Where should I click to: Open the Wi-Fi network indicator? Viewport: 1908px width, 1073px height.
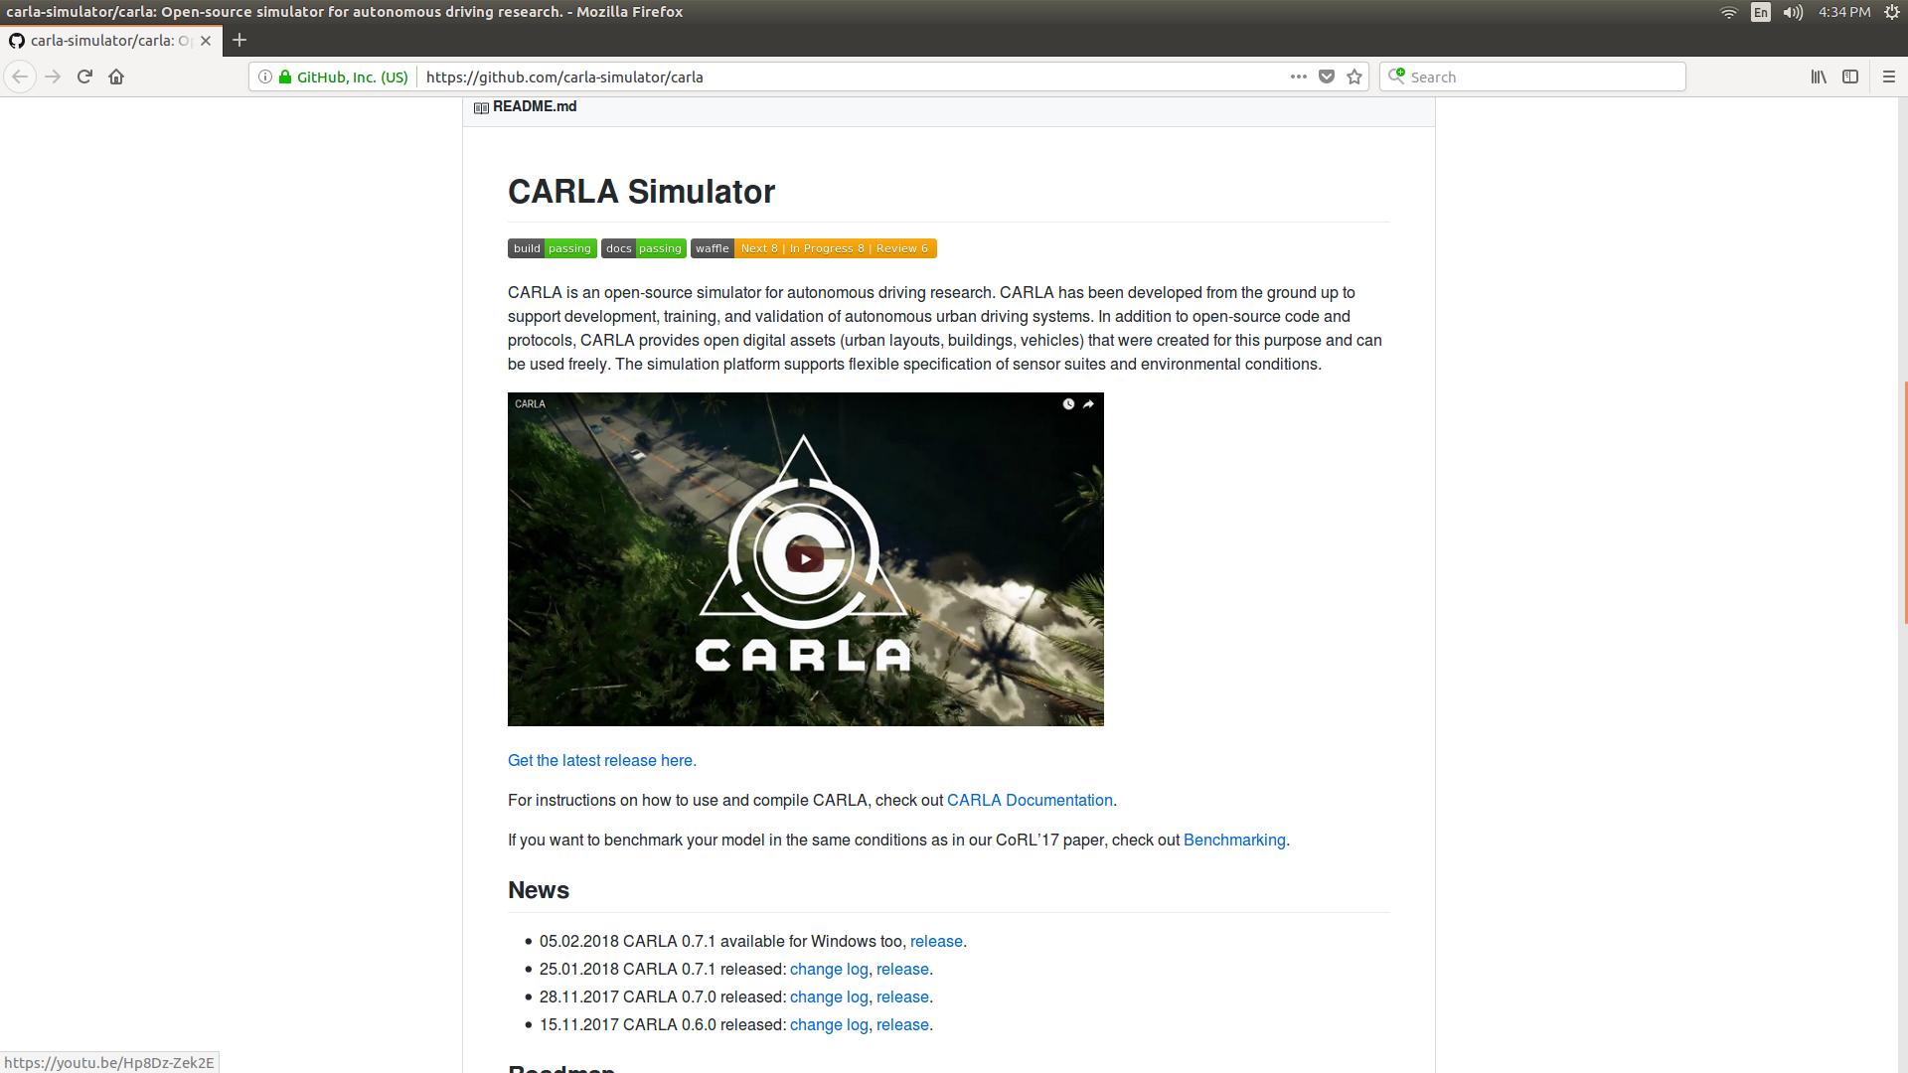click(1729, 12)
